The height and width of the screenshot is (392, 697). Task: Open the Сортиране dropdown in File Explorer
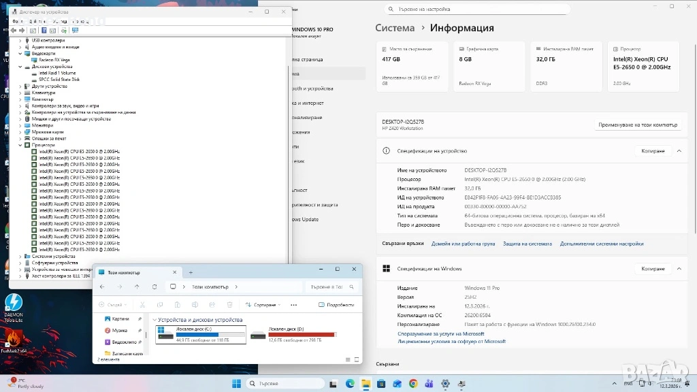tap(264, 305)
